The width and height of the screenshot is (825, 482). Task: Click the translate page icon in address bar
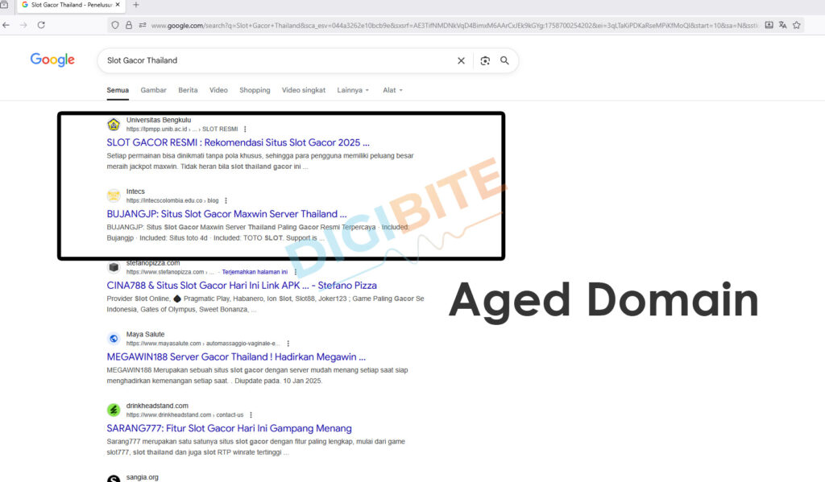coord(782,25)
